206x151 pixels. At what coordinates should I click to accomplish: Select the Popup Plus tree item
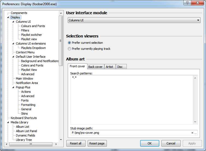[23, 87]
